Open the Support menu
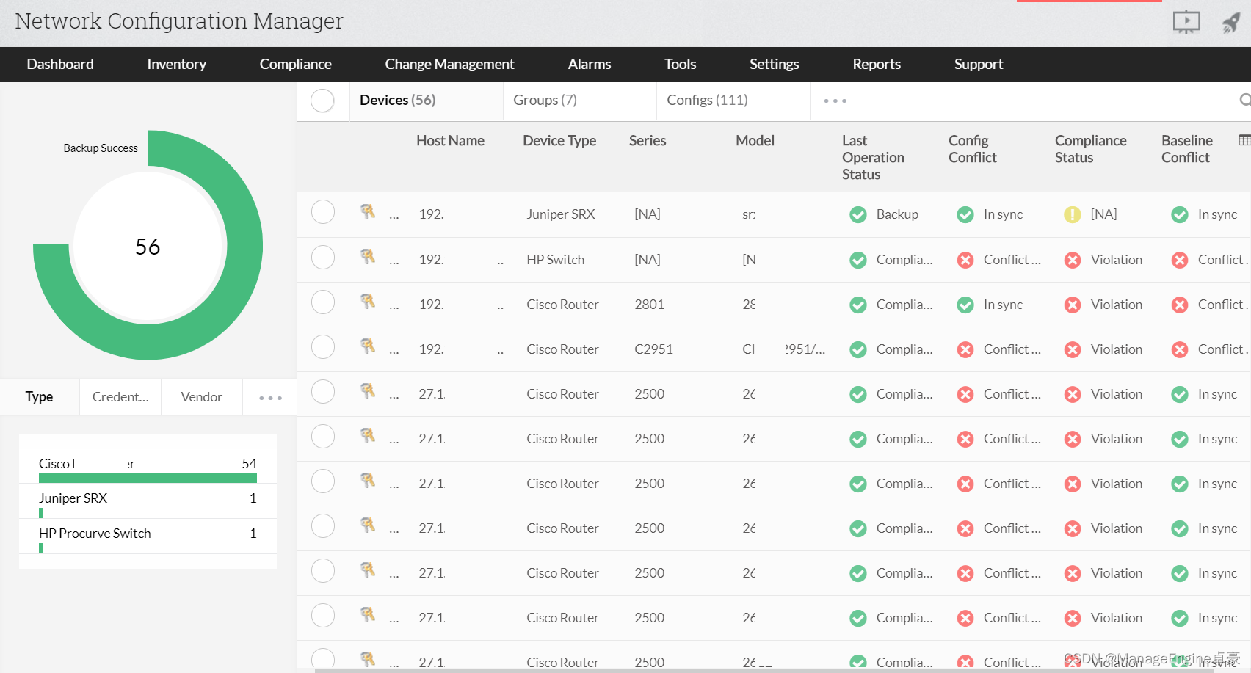 pyautogui.click(x=979, y=64)
